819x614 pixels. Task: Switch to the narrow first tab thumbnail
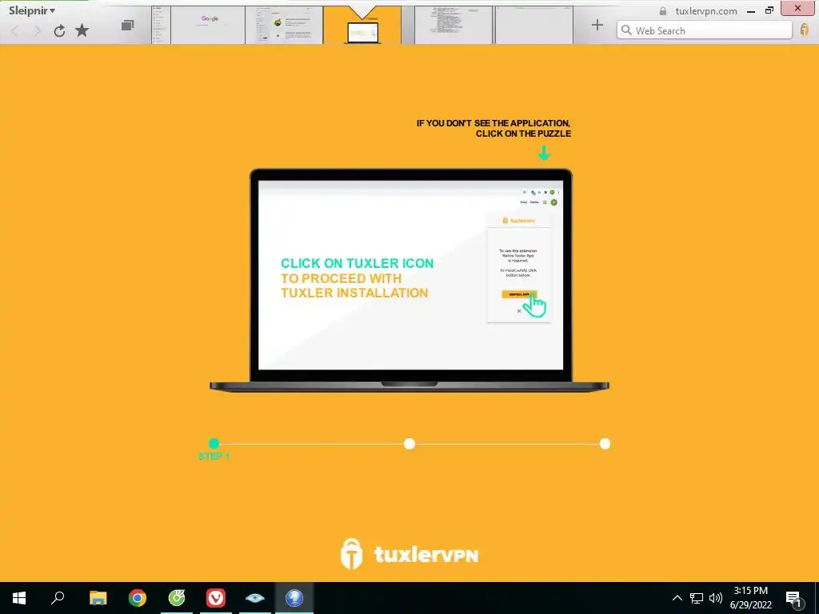point(161,25)
